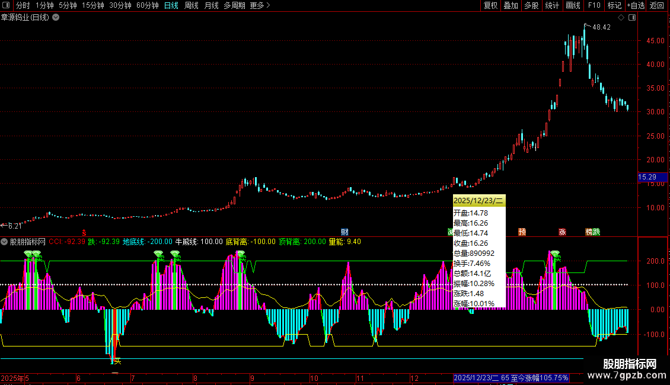
Task: Activate the 画线 drawing tool
Action: (573, 5)
